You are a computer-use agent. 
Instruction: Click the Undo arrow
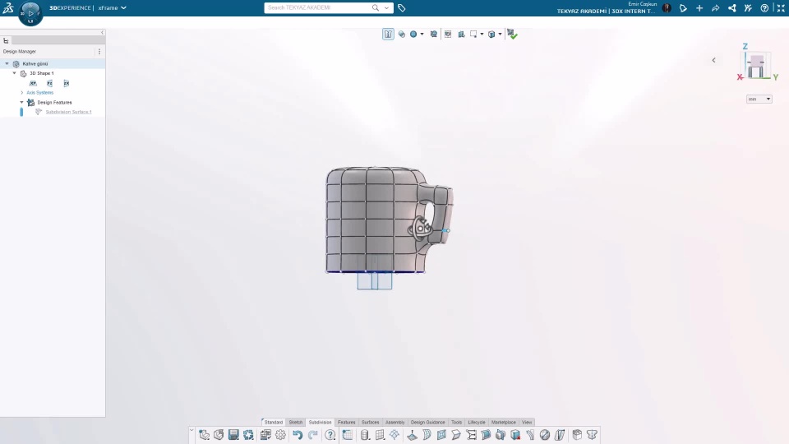click(x=298, y=434)
